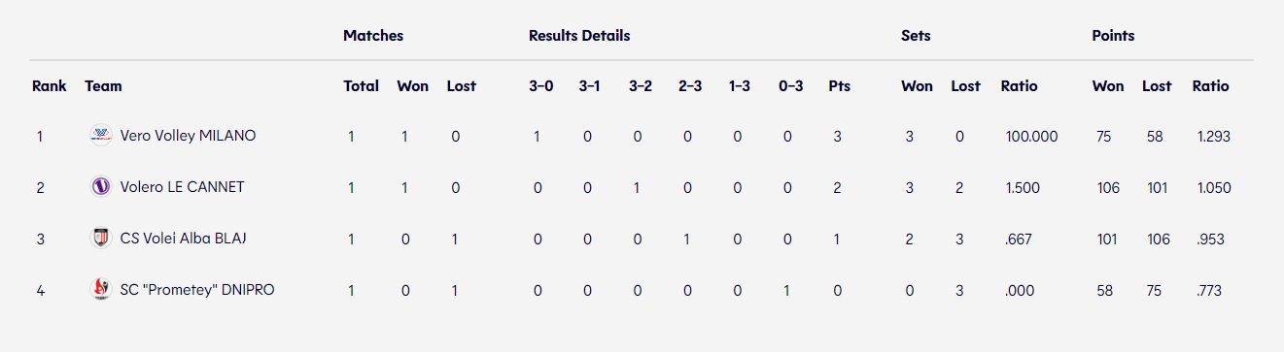Click Milano's sets ratio value 100.000
The width and height of the screenshot is (1284, 352).
[1032, 137]
